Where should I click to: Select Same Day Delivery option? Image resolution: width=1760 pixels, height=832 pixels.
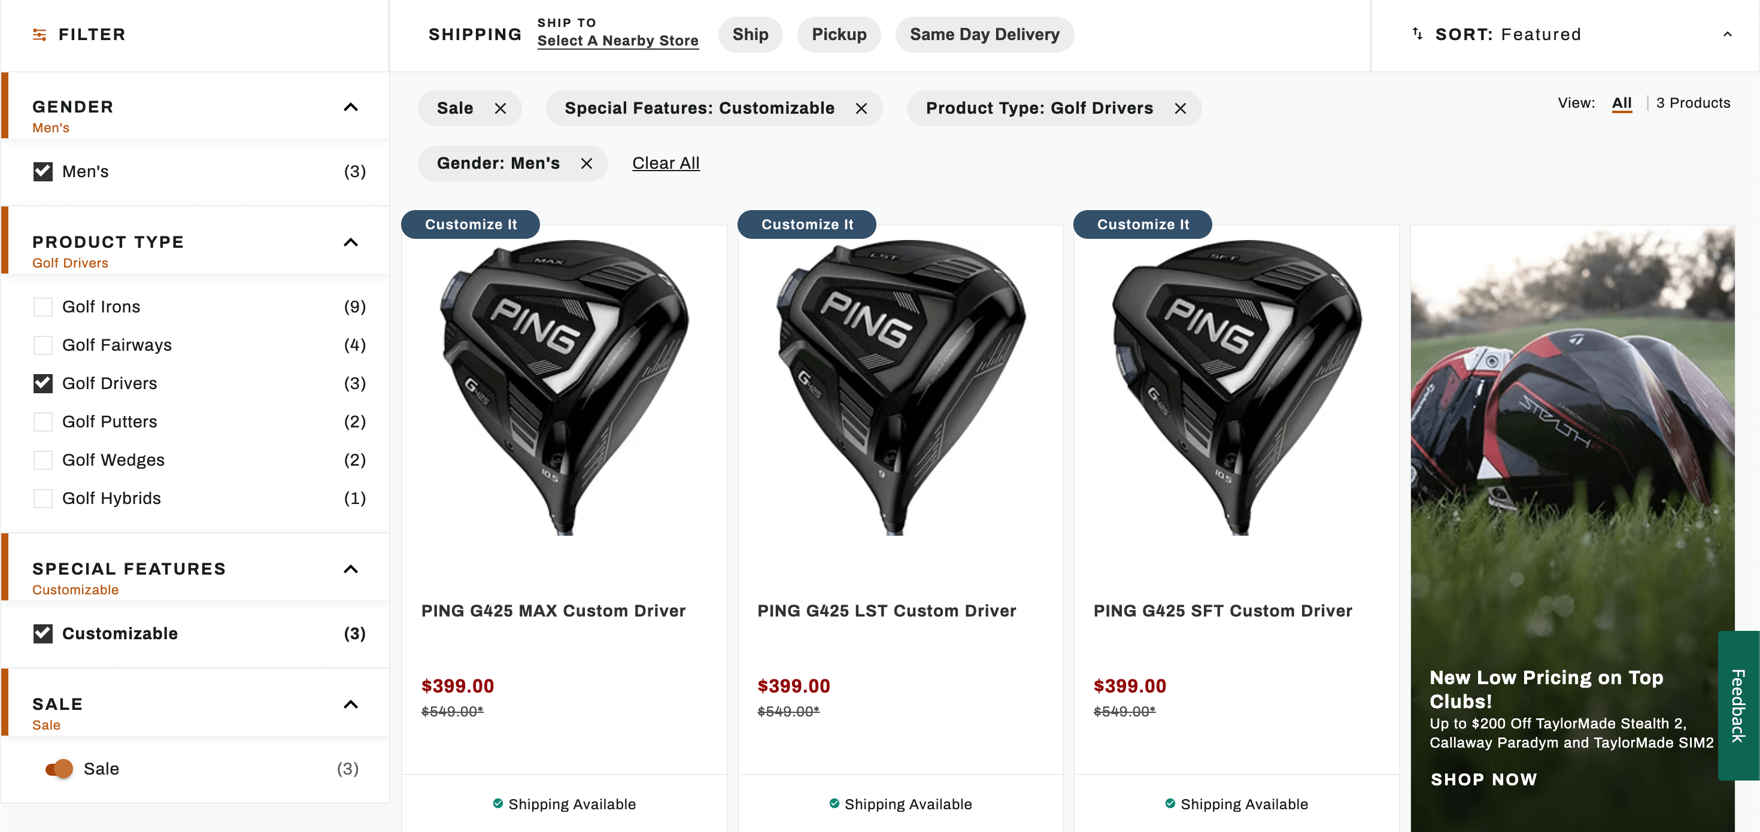click(984, 35)
